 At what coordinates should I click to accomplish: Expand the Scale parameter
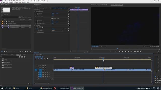click(36, 15)
